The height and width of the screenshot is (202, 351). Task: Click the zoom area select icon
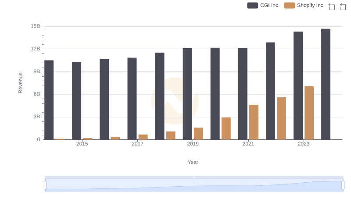click(x=332, y=7)
